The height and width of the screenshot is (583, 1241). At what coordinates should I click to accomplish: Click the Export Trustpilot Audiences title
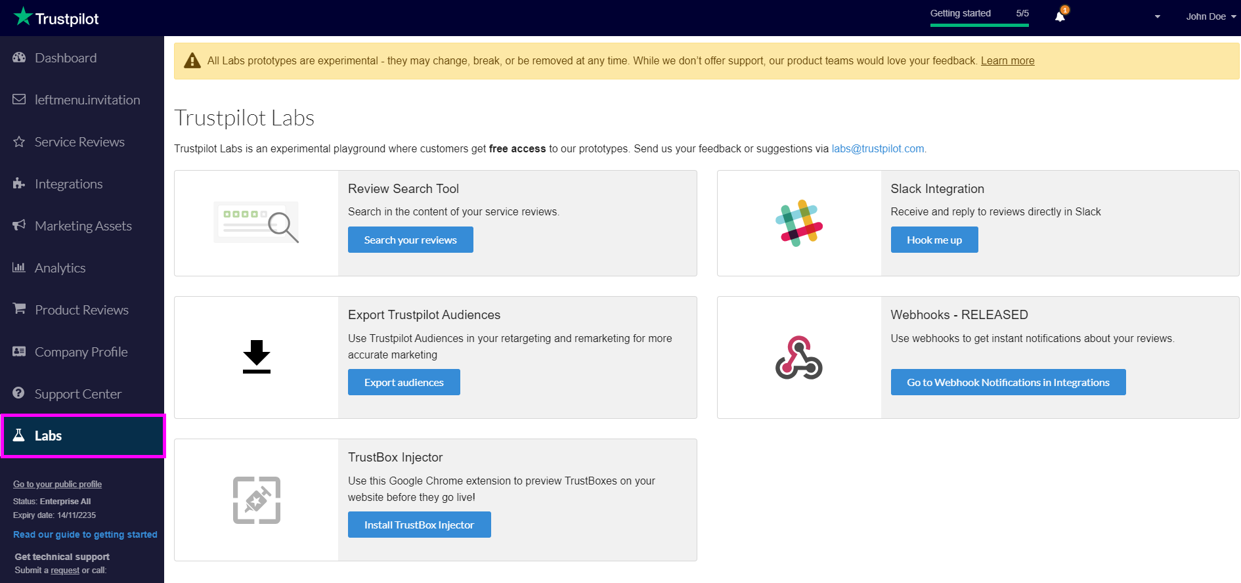point(424,314)
